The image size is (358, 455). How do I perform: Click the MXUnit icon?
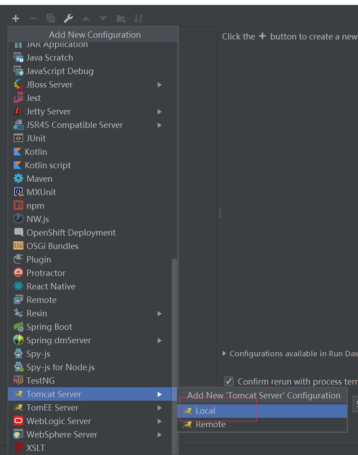tap(18, 192)
